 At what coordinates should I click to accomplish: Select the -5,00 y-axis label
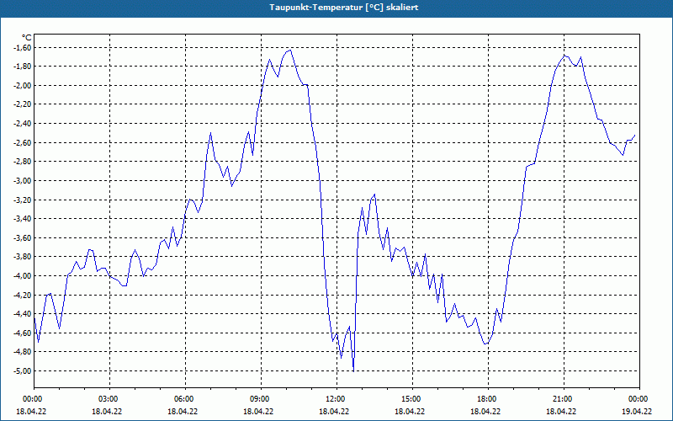tap(22, 370)
